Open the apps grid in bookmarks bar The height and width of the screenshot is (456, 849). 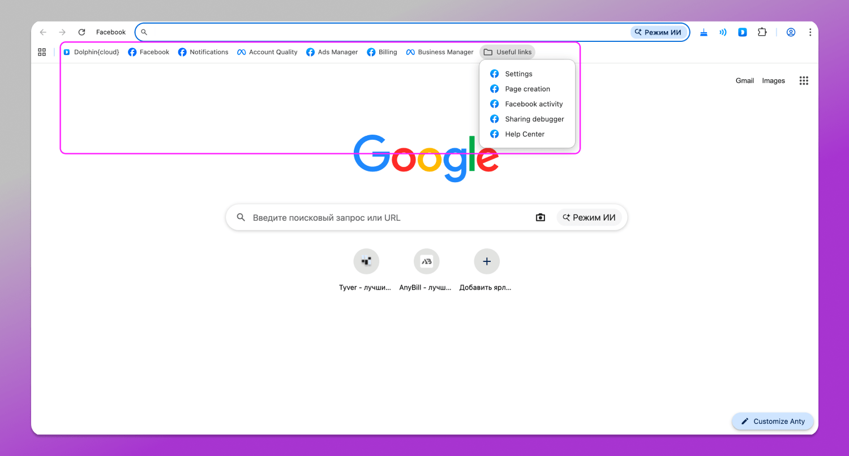[x=42, y=52]
